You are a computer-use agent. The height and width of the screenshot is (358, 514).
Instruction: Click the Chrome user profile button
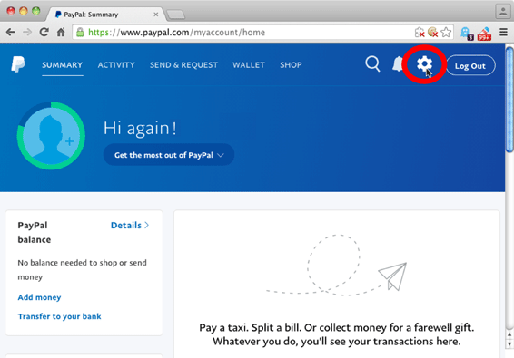coord(503,12)
